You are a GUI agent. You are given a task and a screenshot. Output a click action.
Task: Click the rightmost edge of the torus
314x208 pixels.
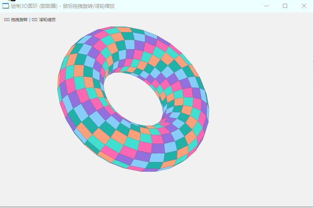coord(207,109)
